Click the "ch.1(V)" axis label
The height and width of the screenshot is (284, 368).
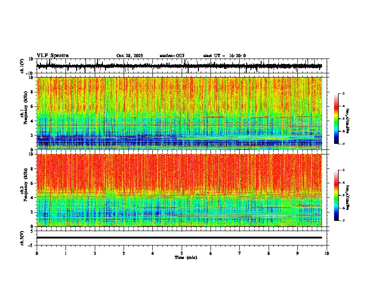pos(22,66)
